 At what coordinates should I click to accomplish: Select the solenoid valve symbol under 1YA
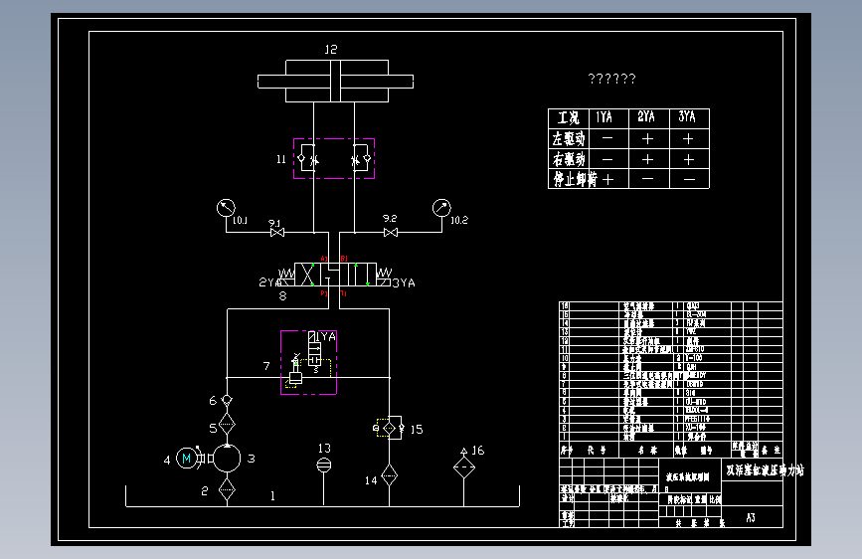(x=314, y=353)
